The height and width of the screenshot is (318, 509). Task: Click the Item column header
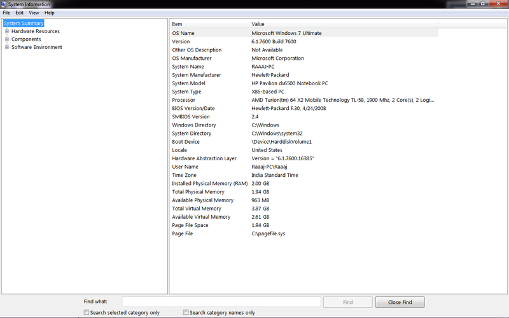tap(209, 24)
